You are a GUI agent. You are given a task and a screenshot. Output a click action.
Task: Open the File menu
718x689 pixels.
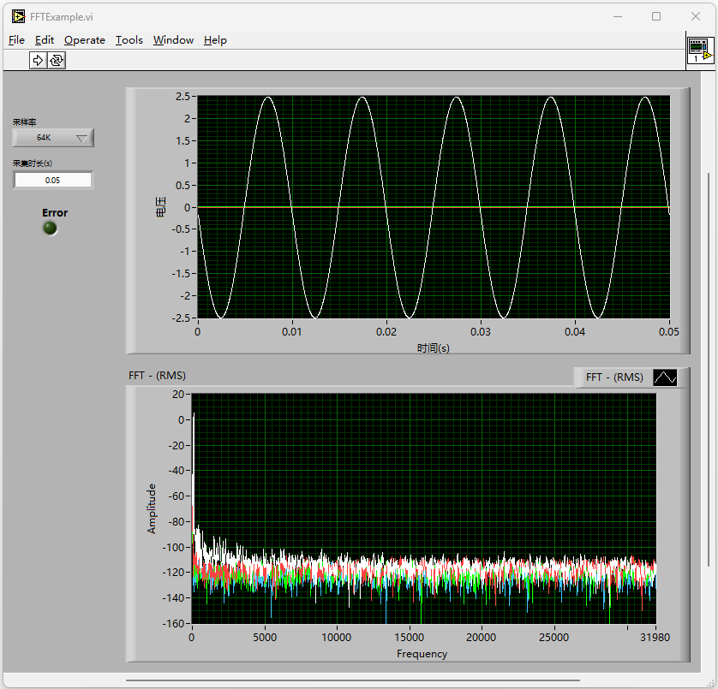[16, 40]
